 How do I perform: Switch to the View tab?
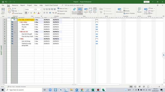click(36, 5)
